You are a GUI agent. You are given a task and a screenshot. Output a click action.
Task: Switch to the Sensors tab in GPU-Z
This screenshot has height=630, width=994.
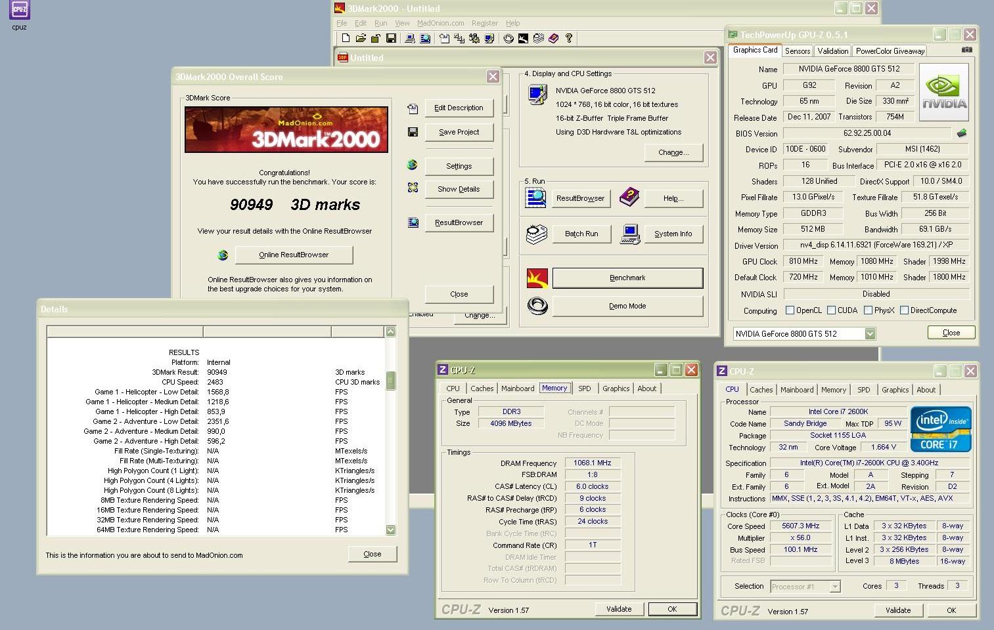[x=798, y=51]
